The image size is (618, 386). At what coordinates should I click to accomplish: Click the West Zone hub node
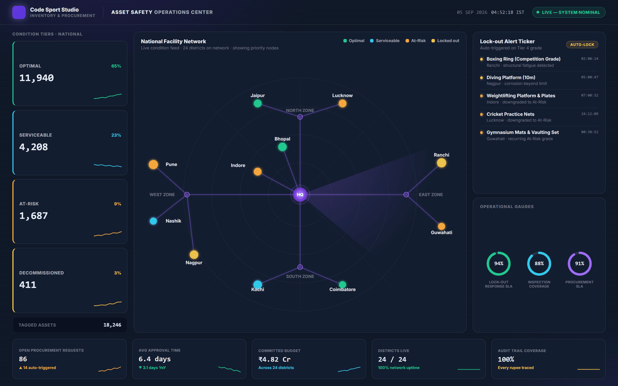[187, 195]
